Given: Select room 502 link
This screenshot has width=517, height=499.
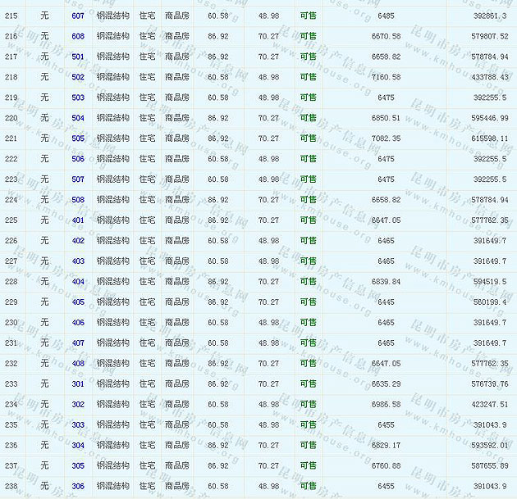Looking at the screenshot, I should coord(78,78).
